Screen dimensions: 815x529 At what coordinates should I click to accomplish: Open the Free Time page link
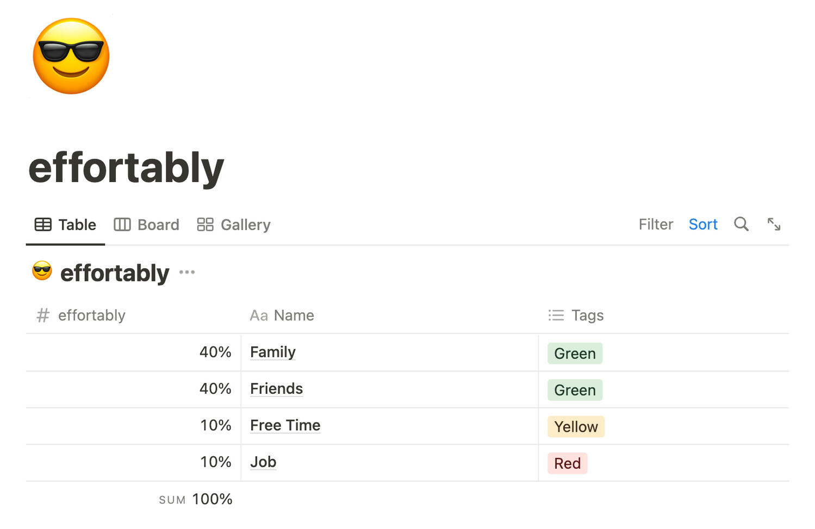pos(285,425)
